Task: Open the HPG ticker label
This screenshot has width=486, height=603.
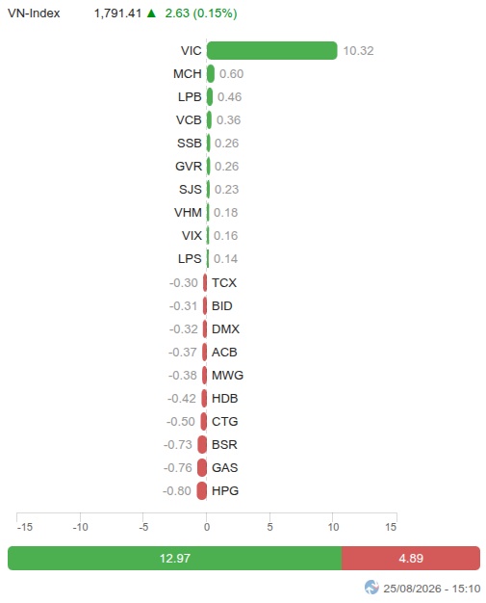Action: (x=225, y=490)
